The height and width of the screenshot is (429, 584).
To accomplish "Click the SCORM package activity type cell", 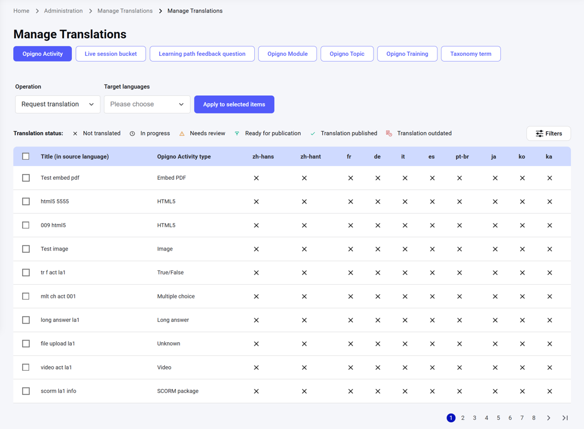I will click(x=178, y=391).
